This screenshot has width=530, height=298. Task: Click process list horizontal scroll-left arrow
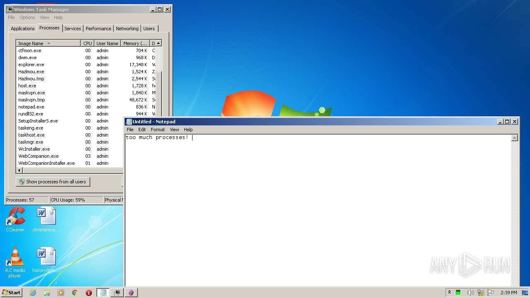19,170
